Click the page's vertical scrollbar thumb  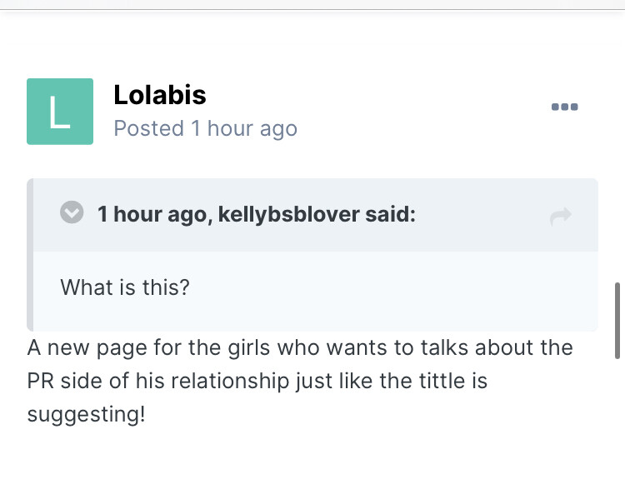617,320
